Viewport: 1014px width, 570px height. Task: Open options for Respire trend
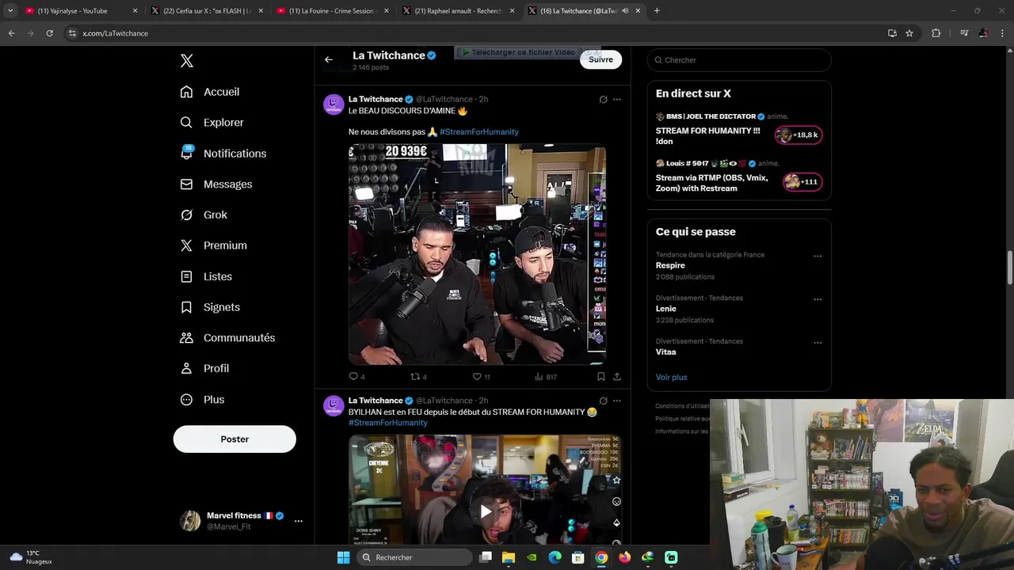818,256
